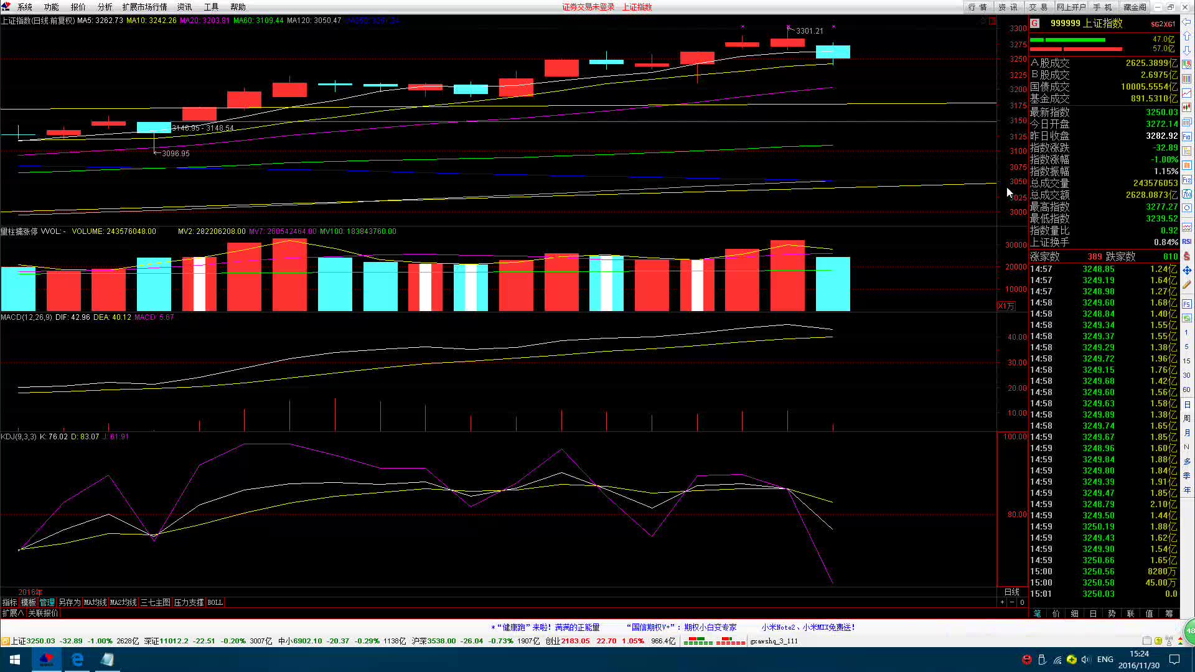Expand the 扩展∧ panel

click(x=12, y=613)
